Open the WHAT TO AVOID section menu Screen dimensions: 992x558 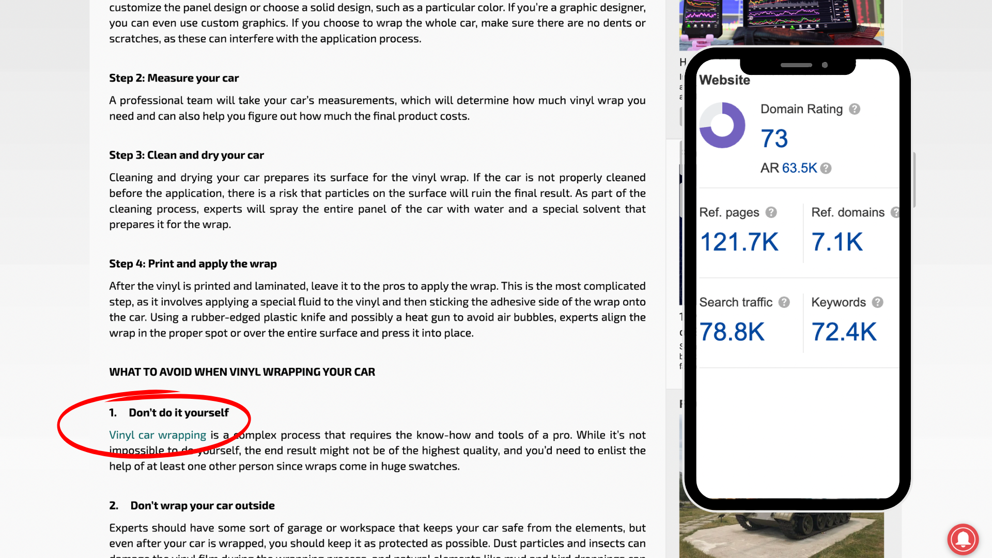242,371
